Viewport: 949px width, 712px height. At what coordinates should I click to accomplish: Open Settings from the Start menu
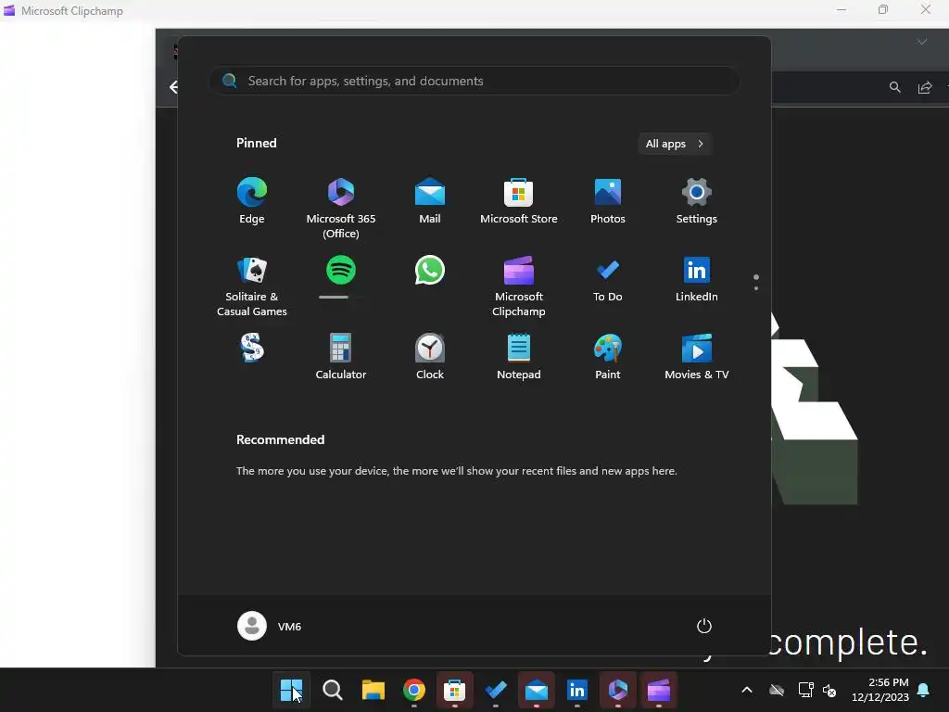click(x=697, y=201)
